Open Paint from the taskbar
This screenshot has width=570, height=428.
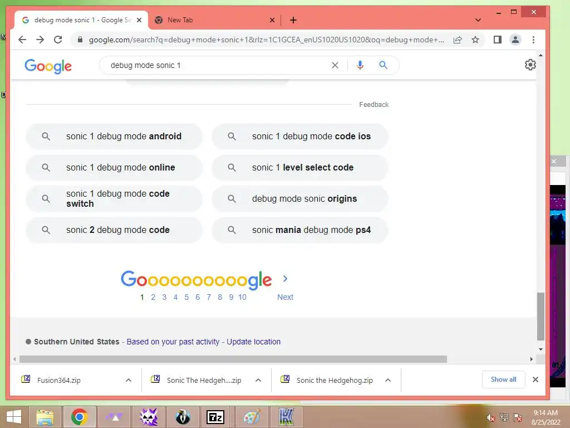click(x=252, y=417)
